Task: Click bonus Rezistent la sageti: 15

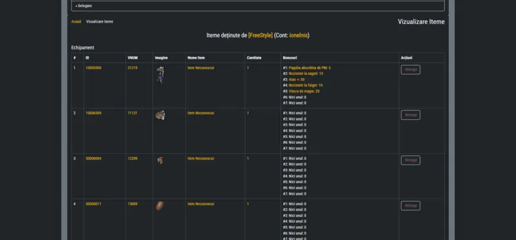Action: pyautogui.click(x=306, y=74)
